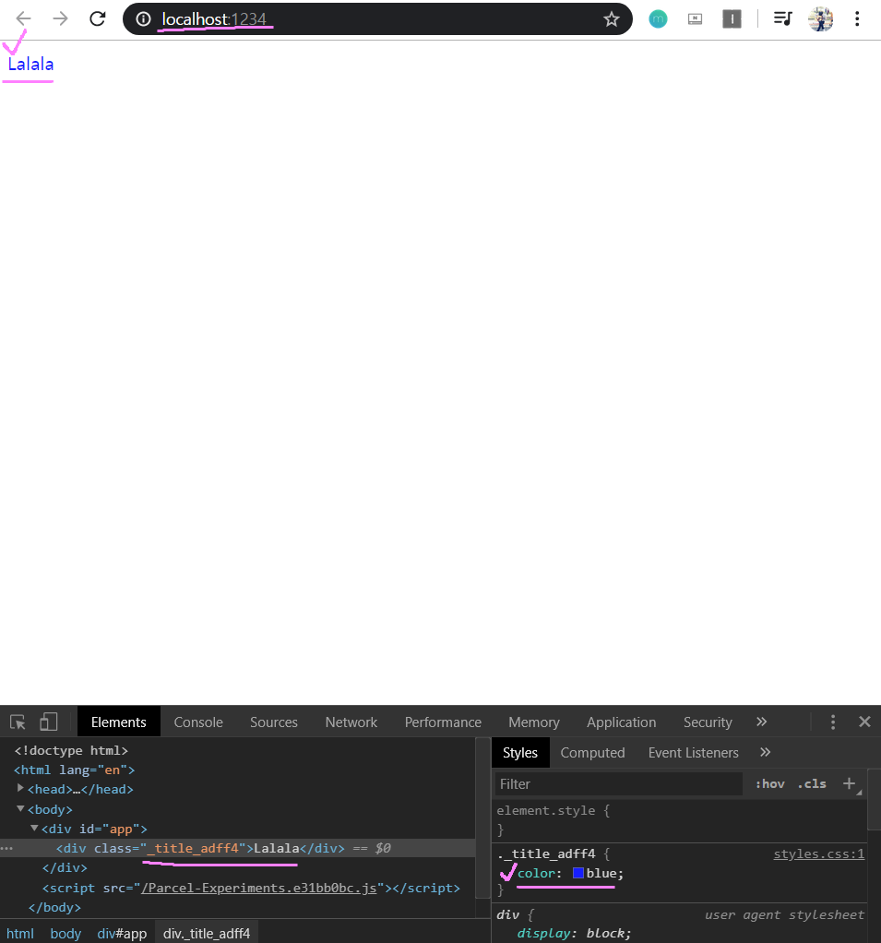Image resolution: width=881 pixels, height=943 pixels.
Task: Select the Elements tab
Action: [118, 722]
